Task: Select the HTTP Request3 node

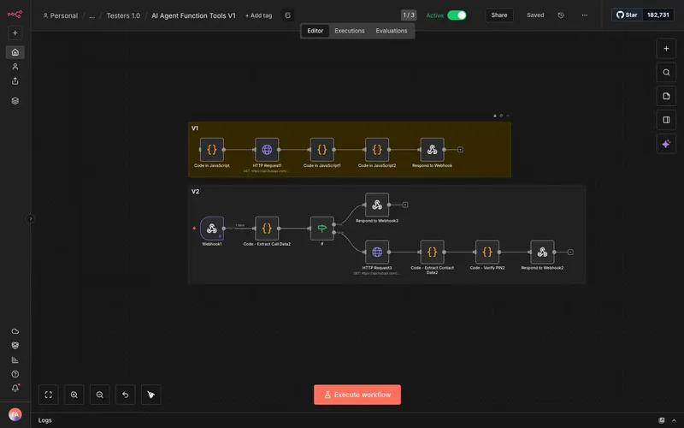Action: 377,252
